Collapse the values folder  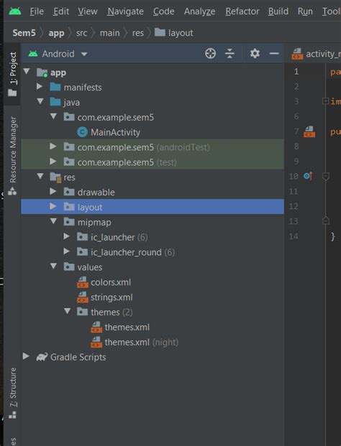[x=53, y=266]
